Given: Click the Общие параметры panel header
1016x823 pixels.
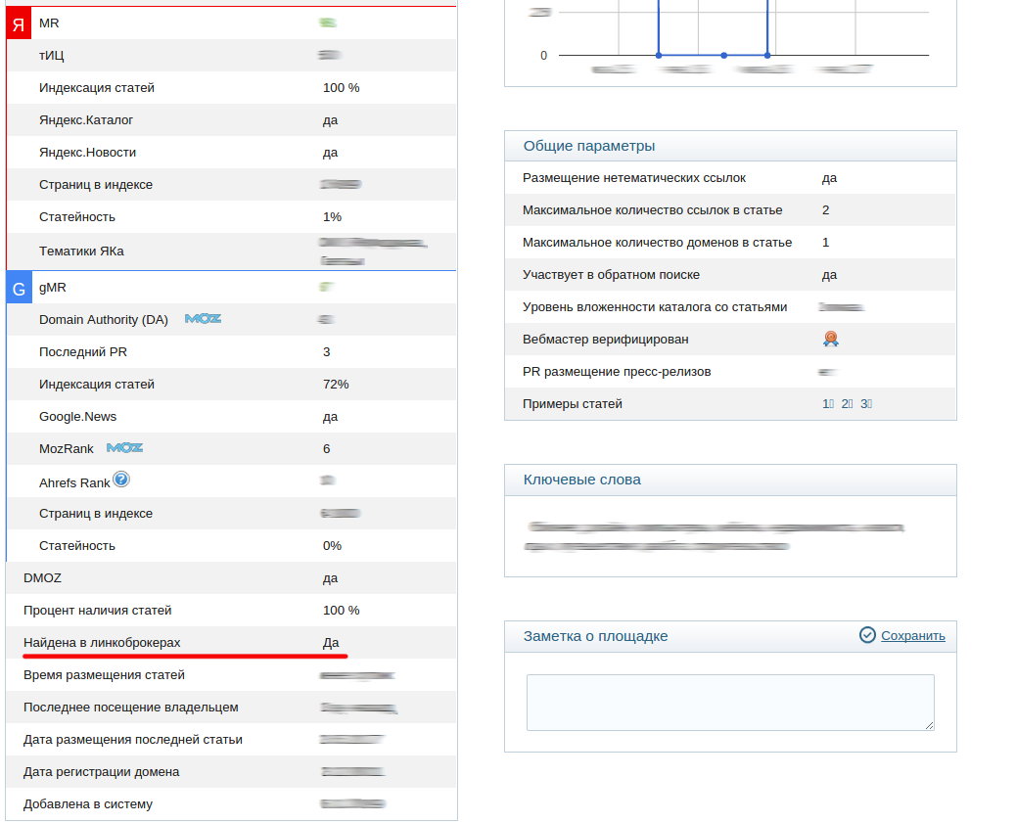Looking at the screenshot, I should (x=730, y=146).
